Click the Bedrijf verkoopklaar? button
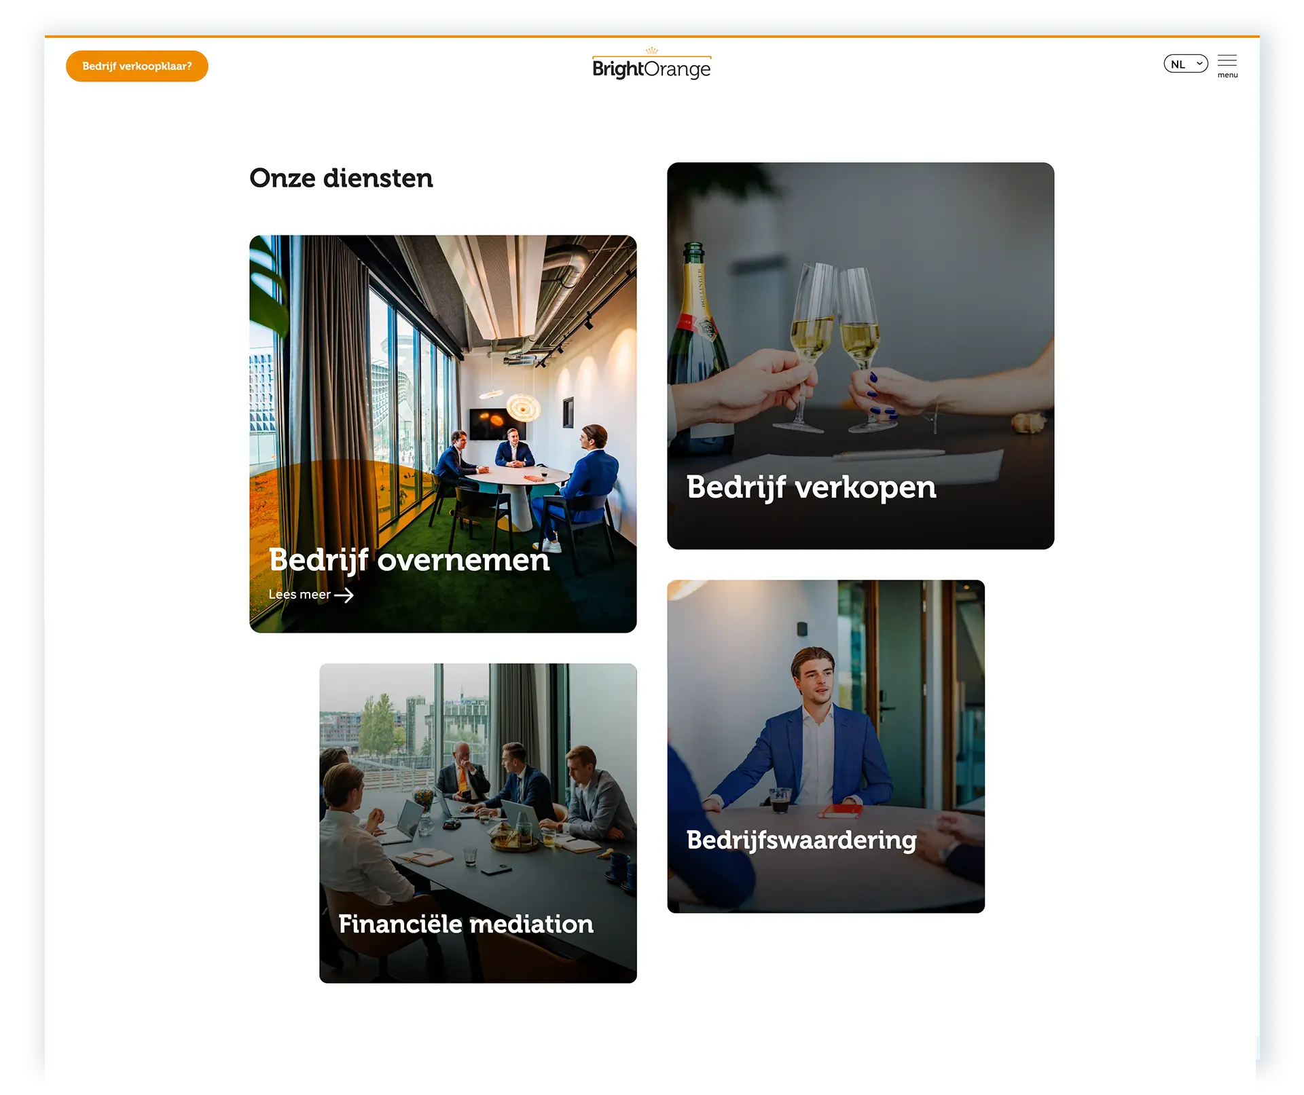1304x1095 pixels. tap(137, 66)
